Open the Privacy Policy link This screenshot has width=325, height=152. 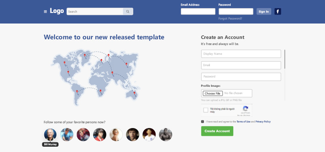[263, 122]
